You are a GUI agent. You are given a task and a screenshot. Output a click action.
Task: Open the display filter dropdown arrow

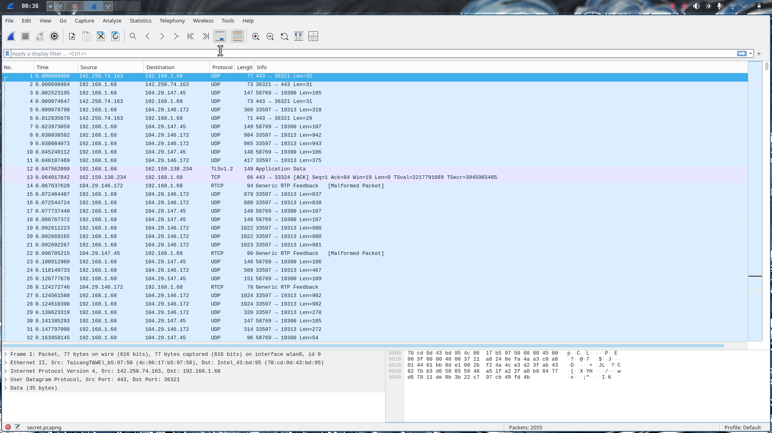[x=751, y=53]
